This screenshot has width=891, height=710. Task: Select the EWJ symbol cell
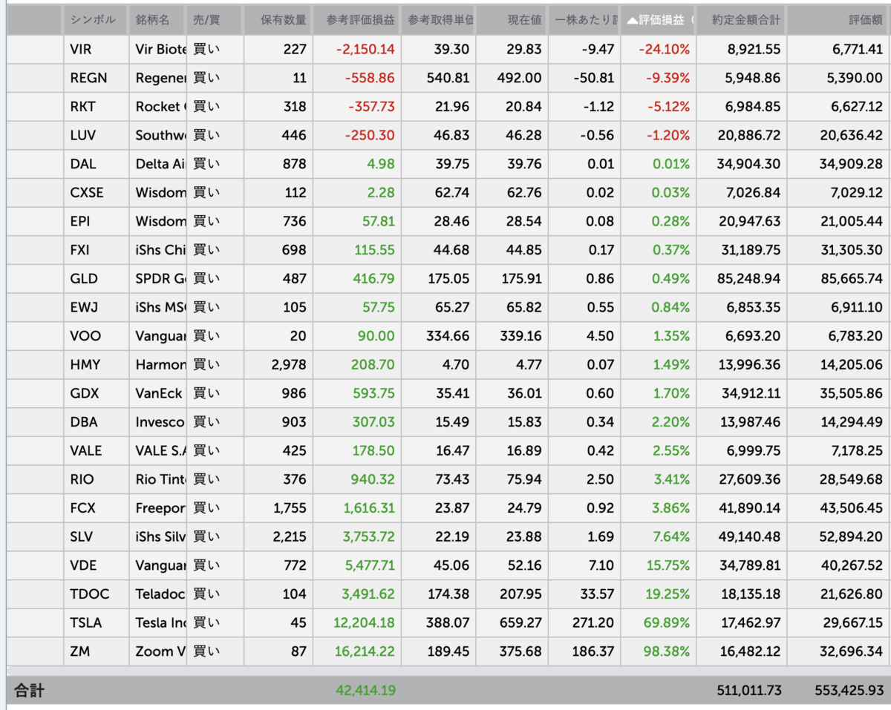96,308
